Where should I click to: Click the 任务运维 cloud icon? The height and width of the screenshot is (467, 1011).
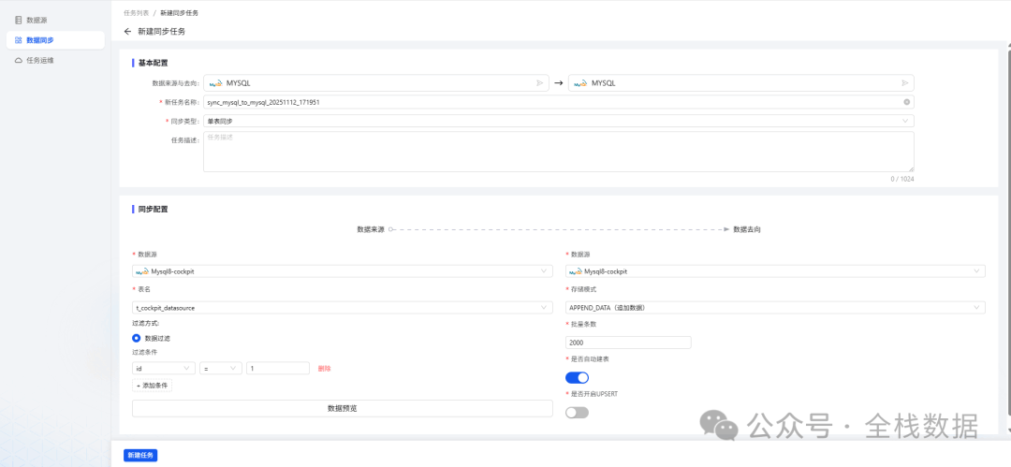(19, 60)
